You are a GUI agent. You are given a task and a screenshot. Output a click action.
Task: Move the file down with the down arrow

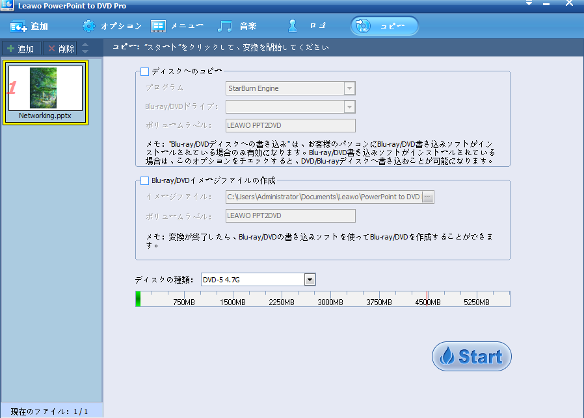(x=85, y=51)
